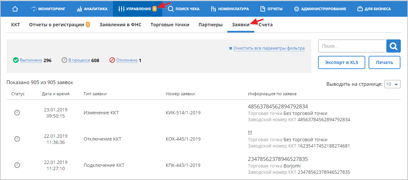The width and height of the screenshot is (408, 180).
Task: Click the home icon in navigation bar
Action: coord(15,9)
